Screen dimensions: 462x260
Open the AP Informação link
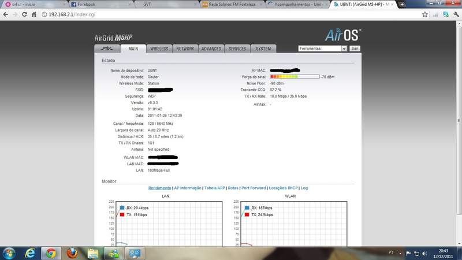point(188,188)
